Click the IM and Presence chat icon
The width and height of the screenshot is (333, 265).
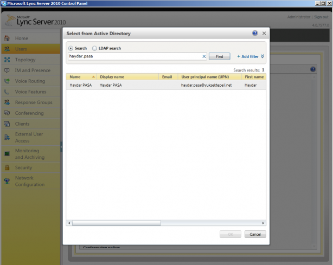coord(7,70)
